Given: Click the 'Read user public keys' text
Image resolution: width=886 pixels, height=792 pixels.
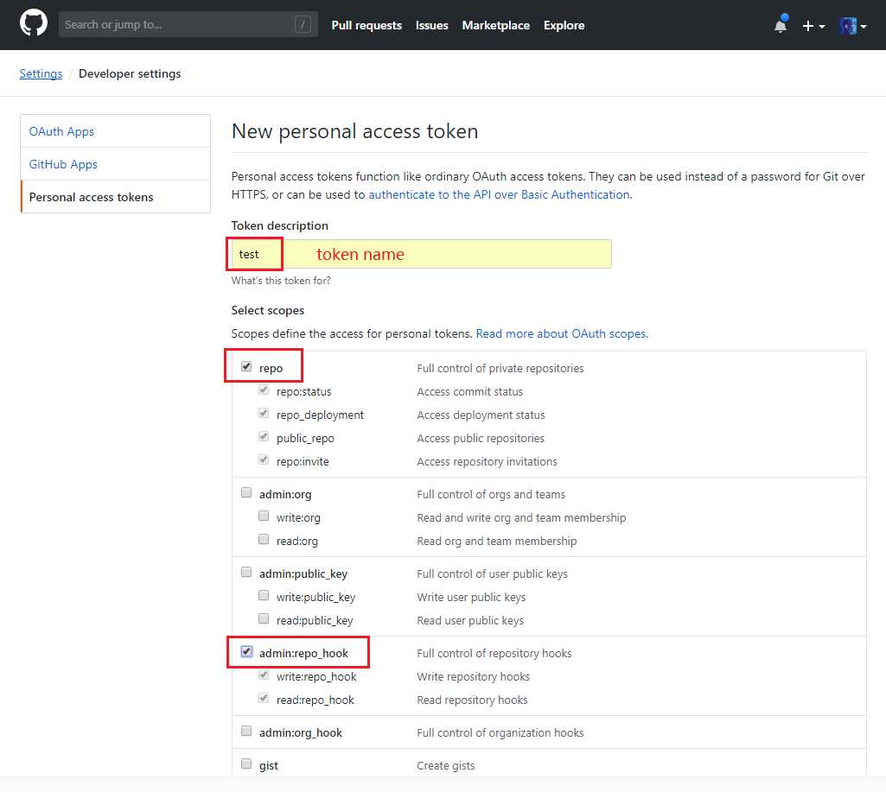Looking at the screenshot, I should pos(470,620).
